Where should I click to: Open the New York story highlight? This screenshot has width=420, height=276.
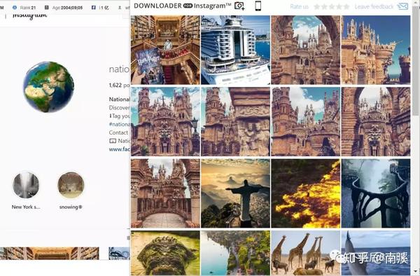pyautogui.click(x=26, y=185)
